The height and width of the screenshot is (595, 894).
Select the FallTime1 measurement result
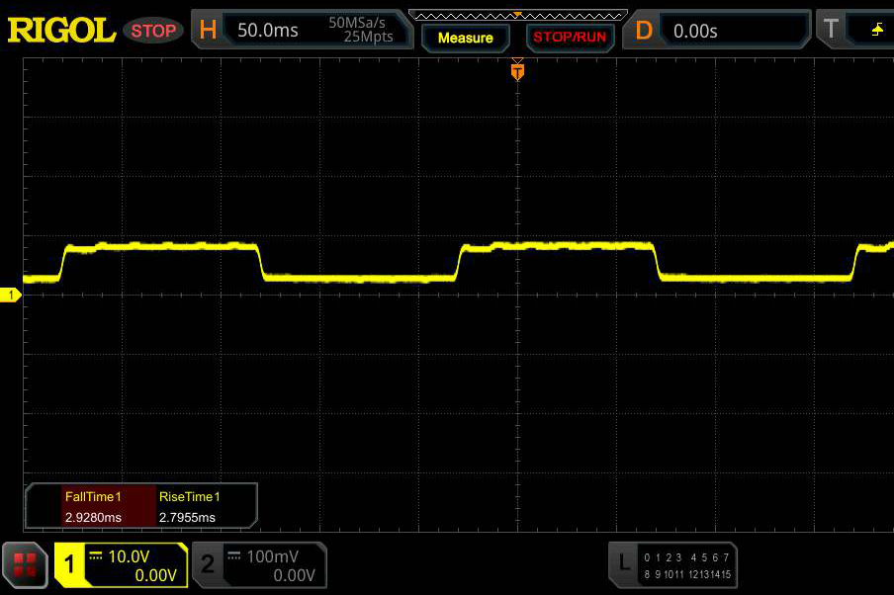click(92, 507)
